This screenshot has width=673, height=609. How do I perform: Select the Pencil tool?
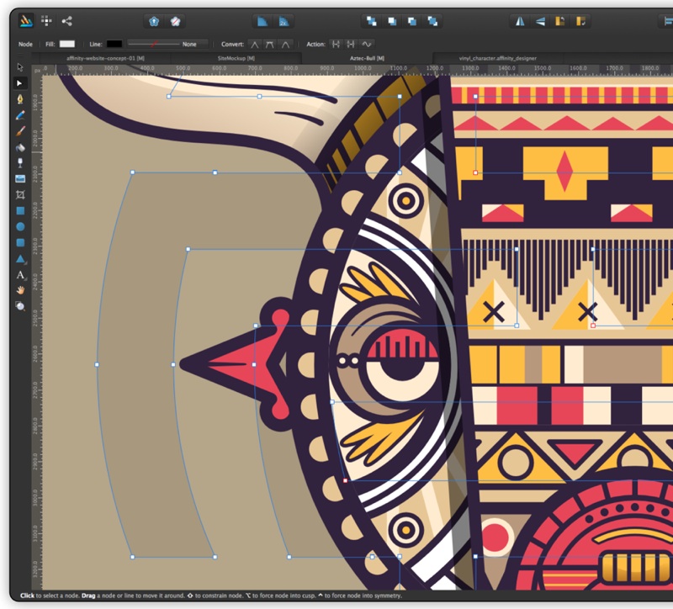[20, 114]
